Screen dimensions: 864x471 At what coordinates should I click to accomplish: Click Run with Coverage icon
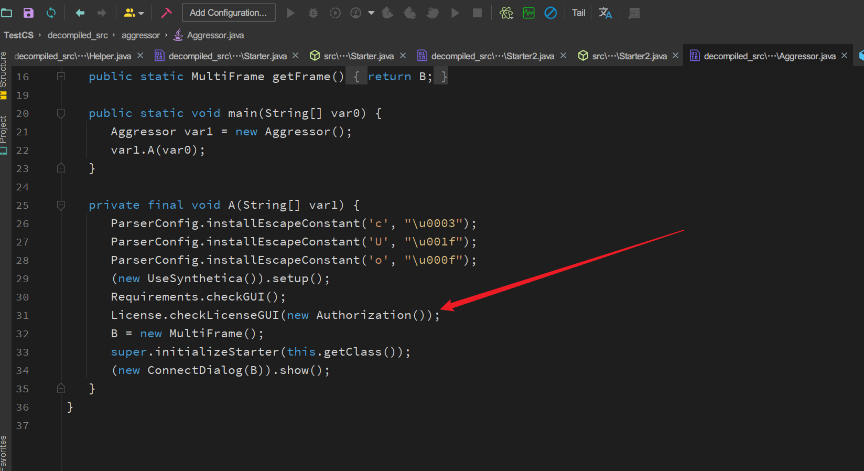[x=335, y=13]
